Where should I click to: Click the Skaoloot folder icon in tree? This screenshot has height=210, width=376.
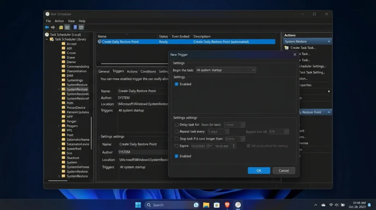pos(63,157)
